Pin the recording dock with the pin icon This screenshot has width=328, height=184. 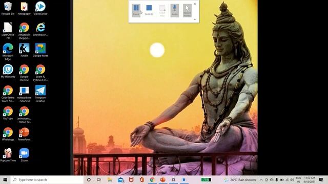(x=195, y=19)
